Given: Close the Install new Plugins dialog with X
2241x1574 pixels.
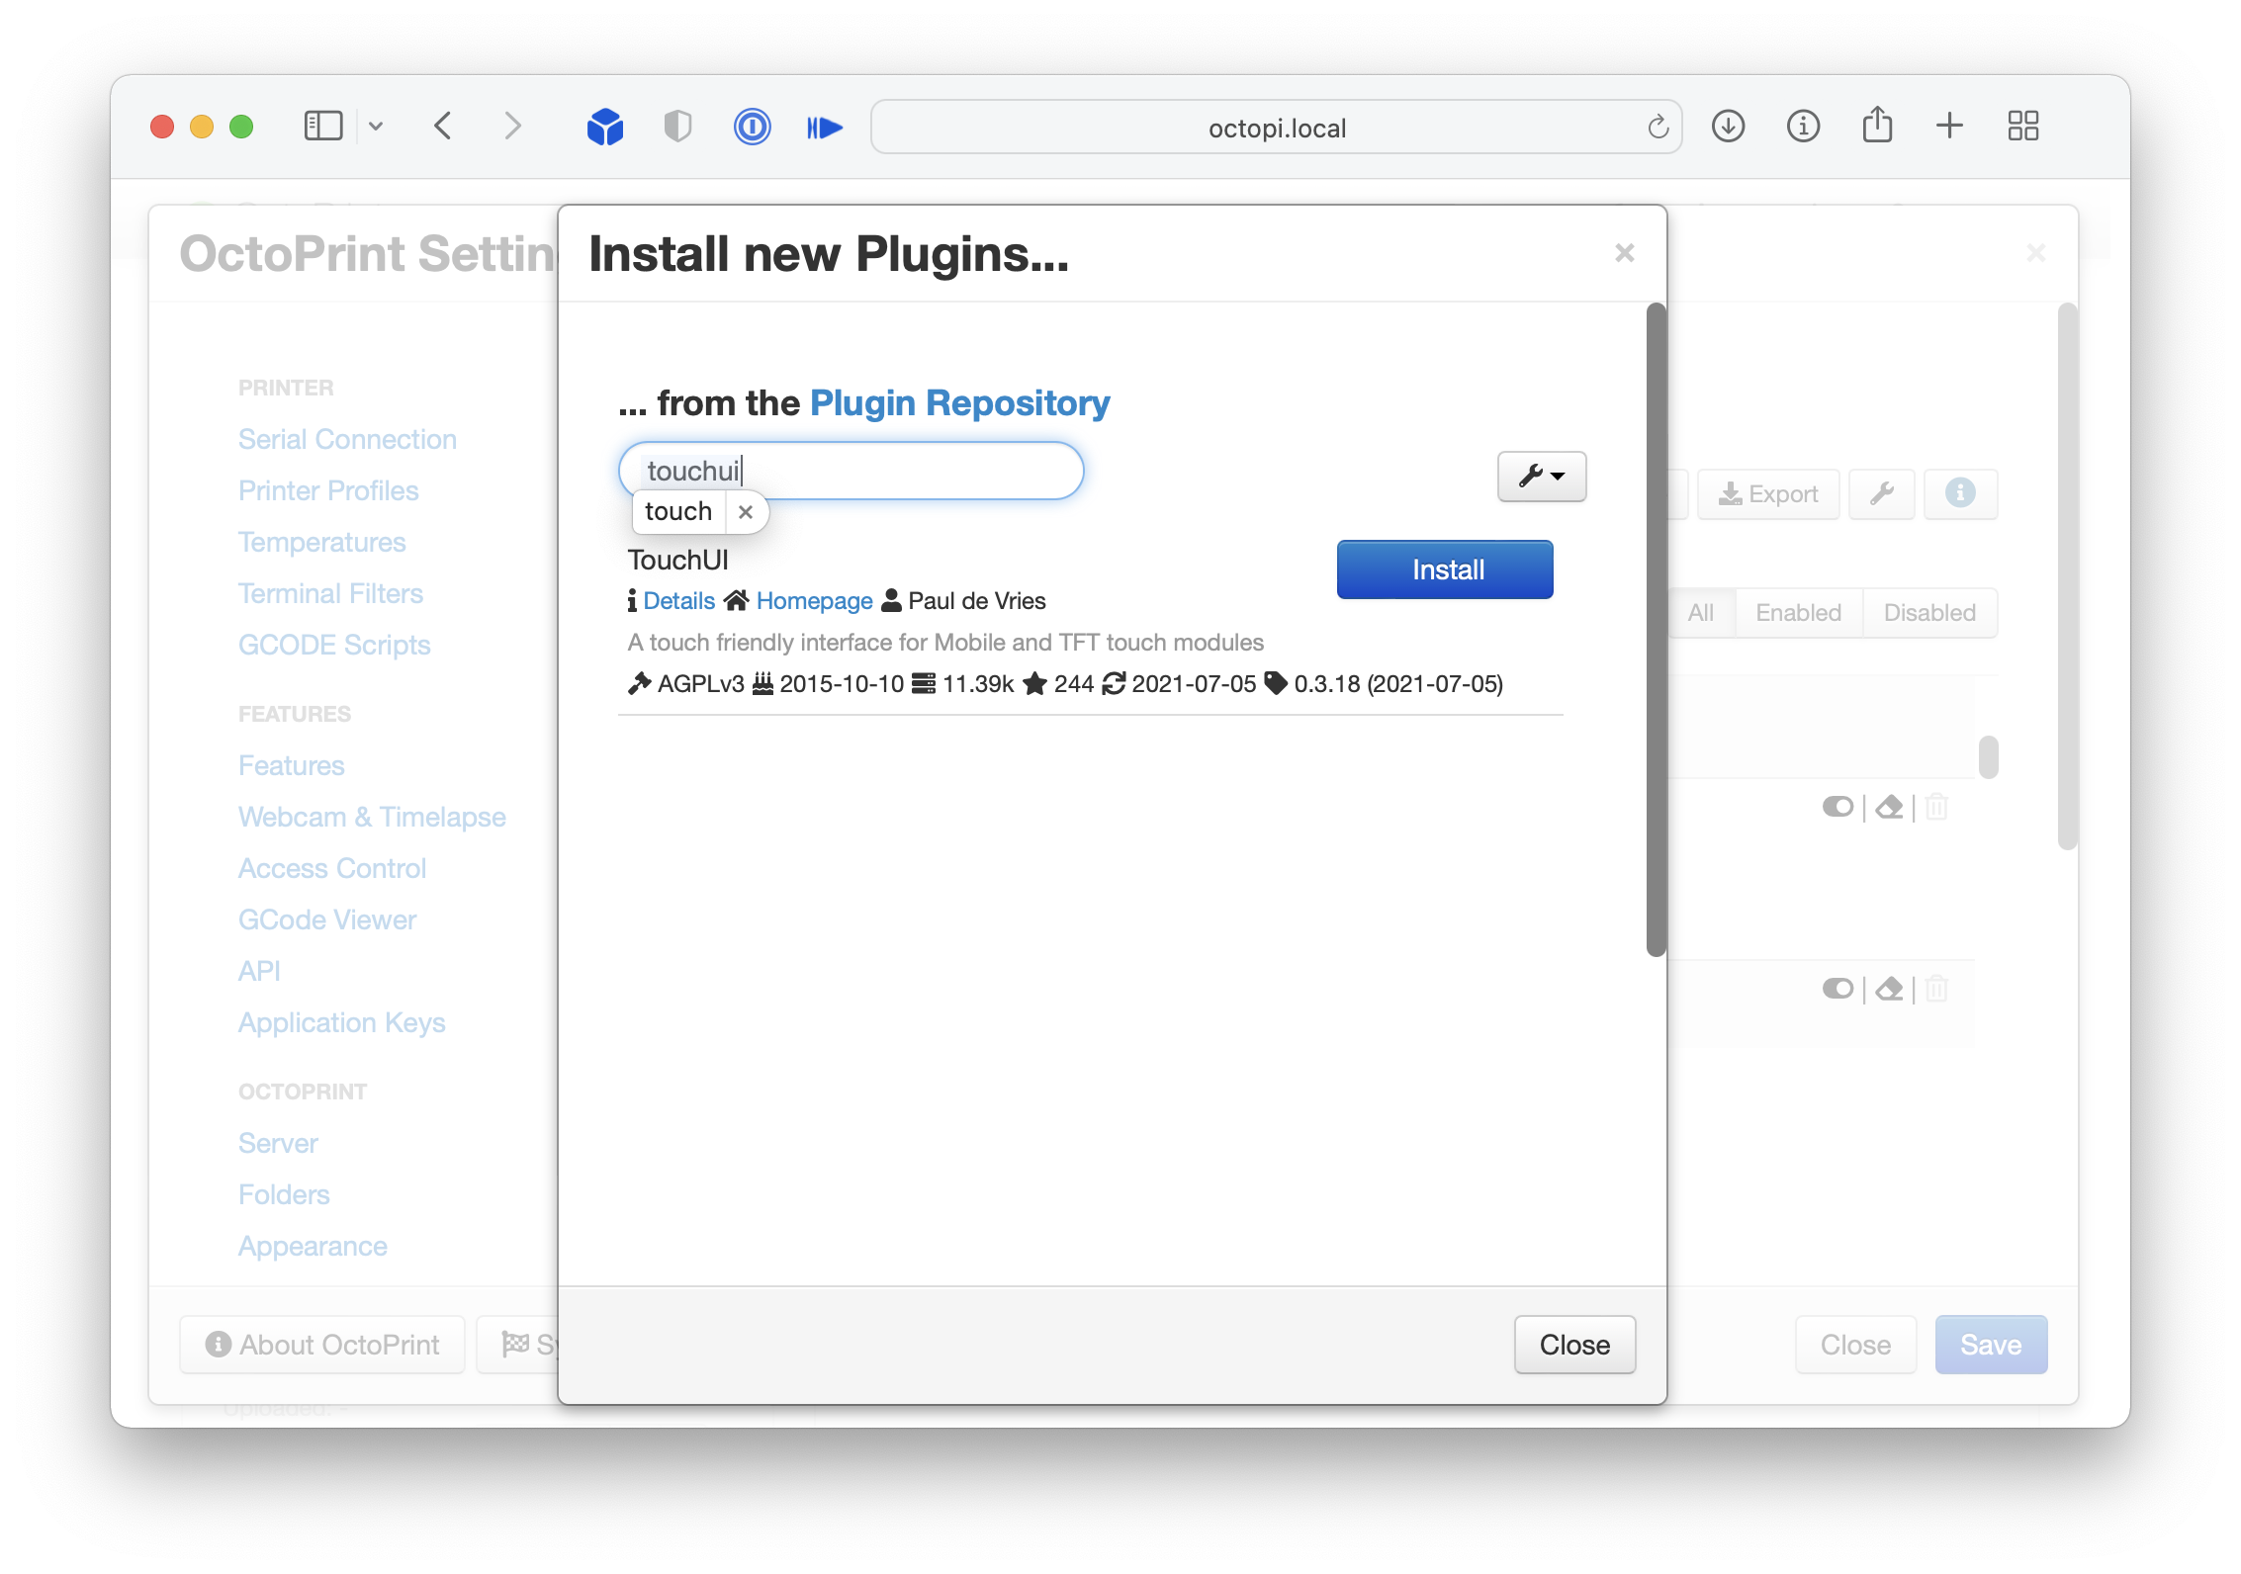Looking at the screenshot, I should tap(1624, 253).
